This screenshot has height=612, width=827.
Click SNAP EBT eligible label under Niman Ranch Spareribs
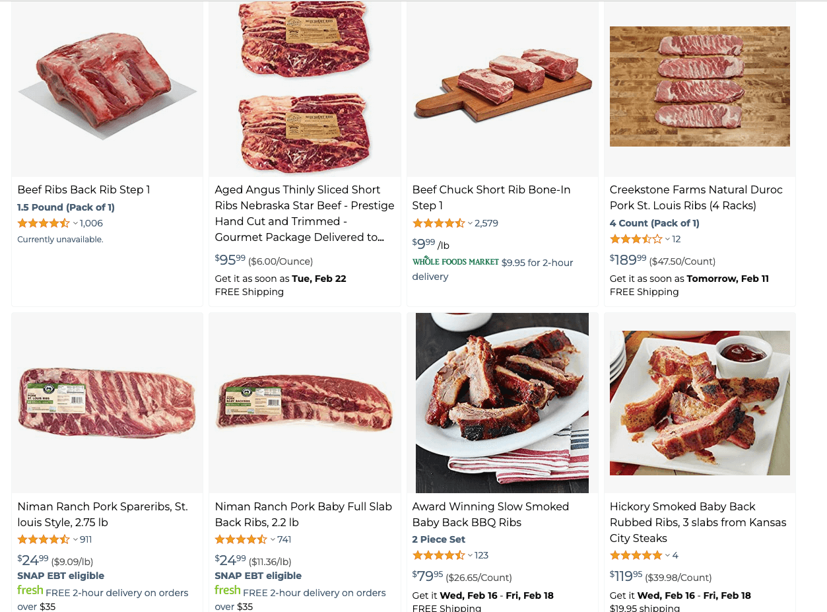(60, 576)
